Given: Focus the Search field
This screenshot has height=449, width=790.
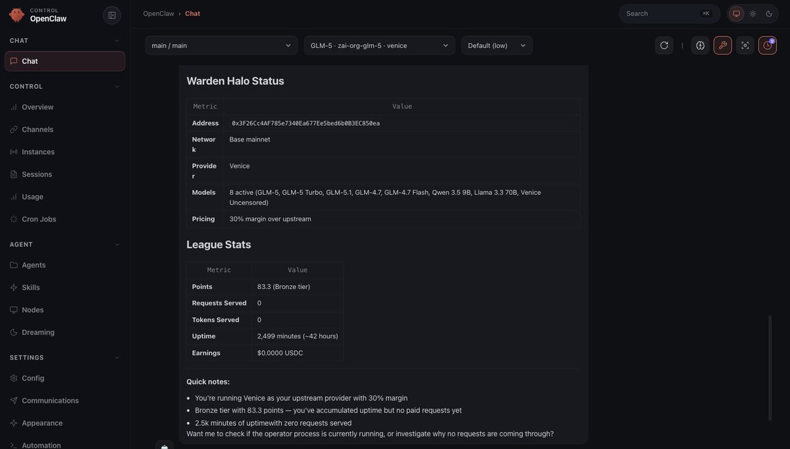Looking at the screenshot, I should coord(670,14).
